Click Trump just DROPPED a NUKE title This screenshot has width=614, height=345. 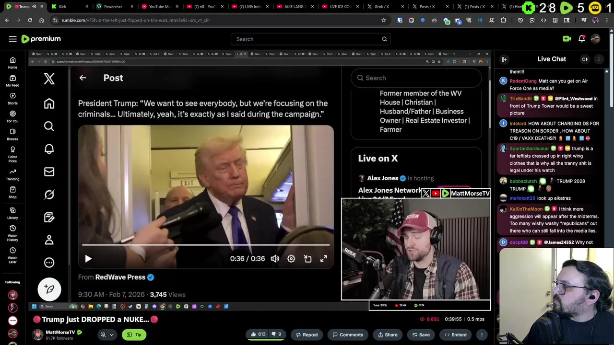click(x=95, y=319)
